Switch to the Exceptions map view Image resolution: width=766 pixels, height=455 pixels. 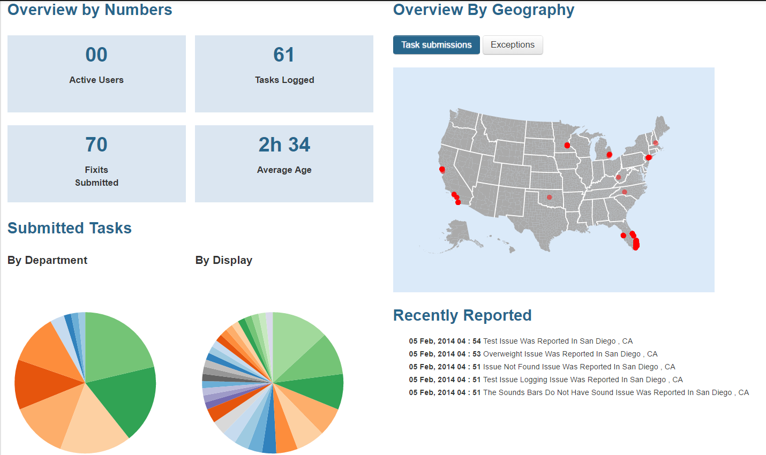512,45
